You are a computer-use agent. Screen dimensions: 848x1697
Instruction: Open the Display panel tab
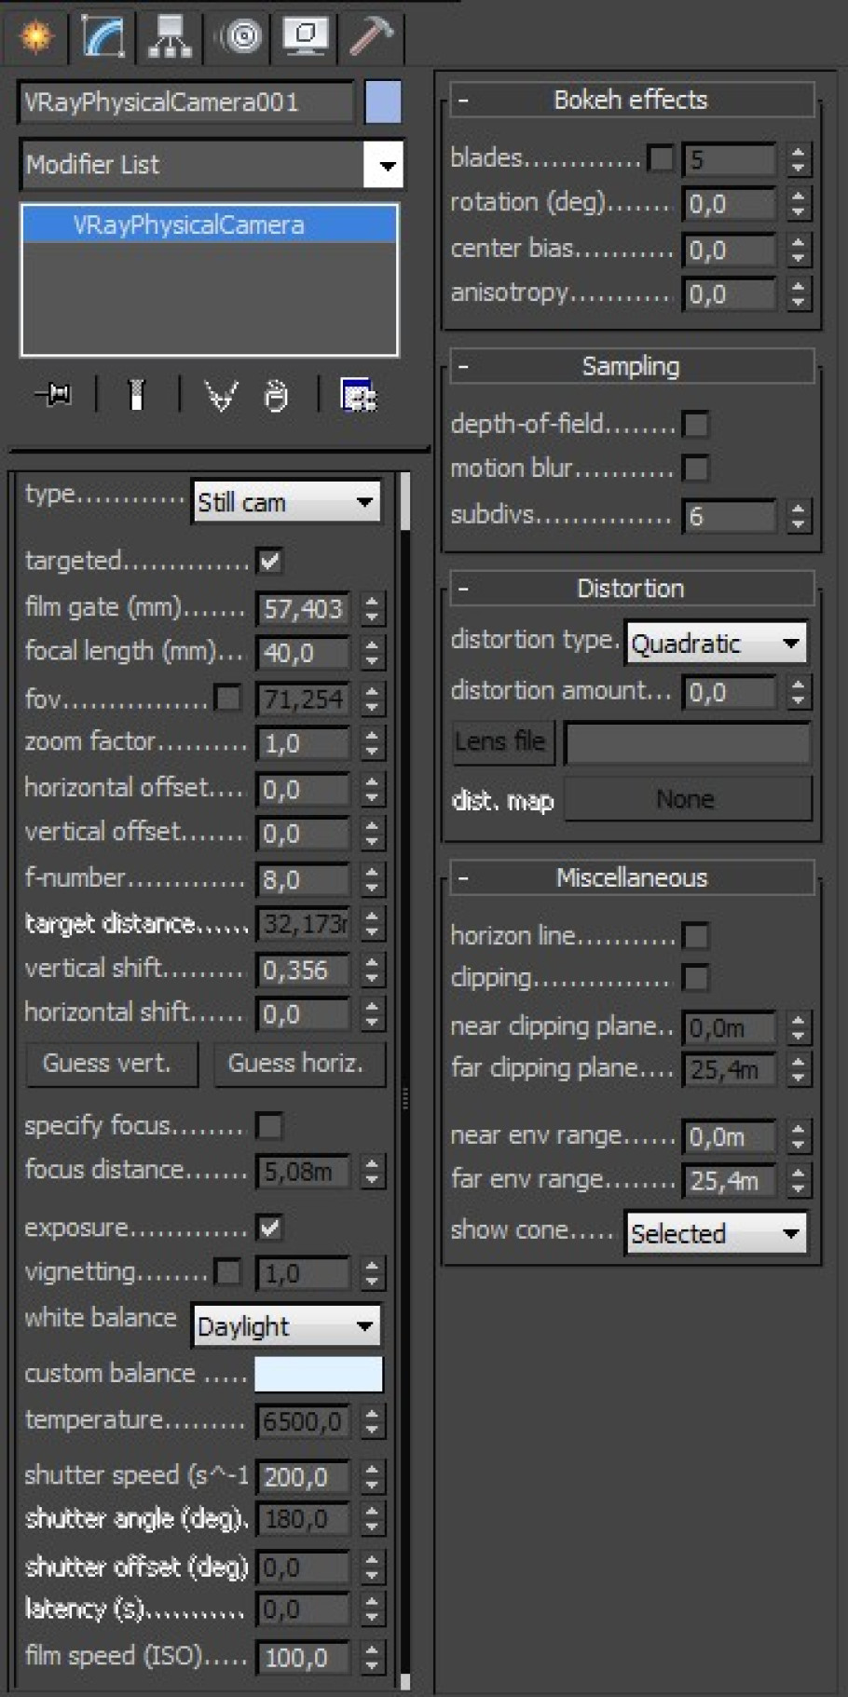point(305,35)
